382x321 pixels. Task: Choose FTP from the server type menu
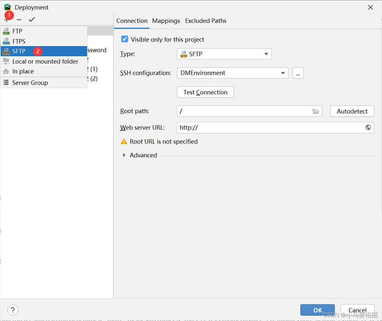(x=44, y=31)
